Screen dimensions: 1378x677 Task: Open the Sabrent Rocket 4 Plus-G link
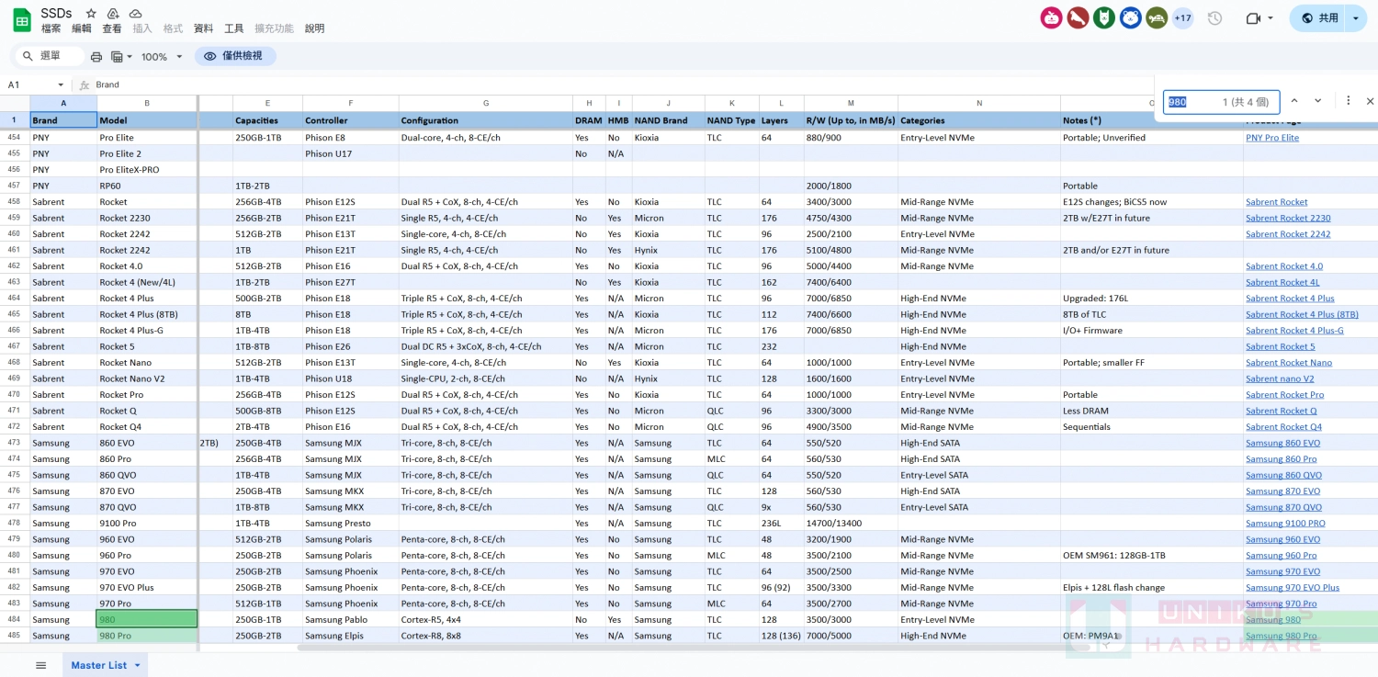click(1294, 330)
